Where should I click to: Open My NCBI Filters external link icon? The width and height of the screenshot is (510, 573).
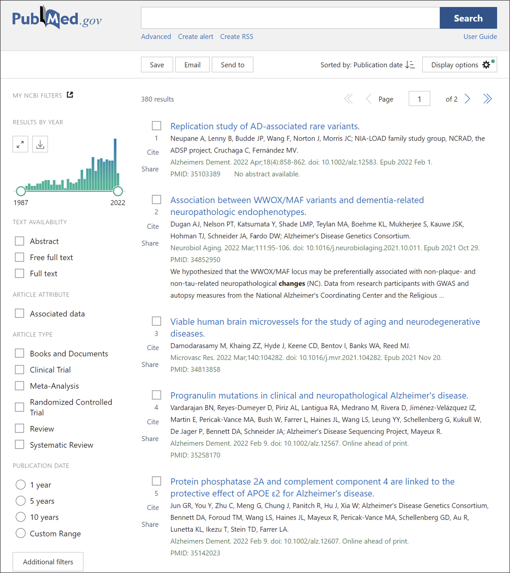point(70,95)
